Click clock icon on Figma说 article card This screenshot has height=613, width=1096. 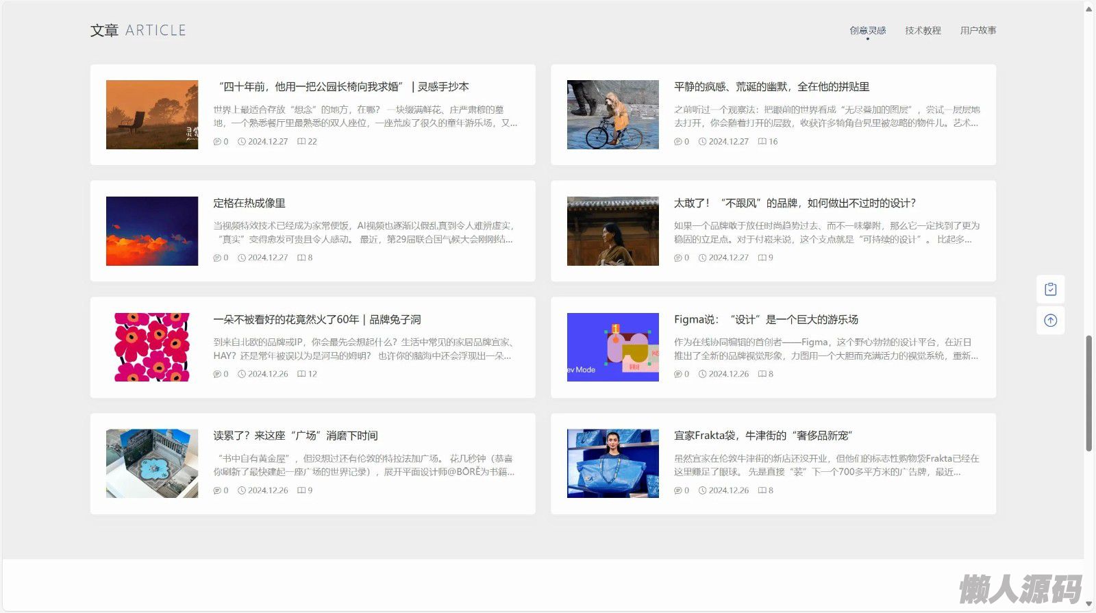[x=702, y=375]
